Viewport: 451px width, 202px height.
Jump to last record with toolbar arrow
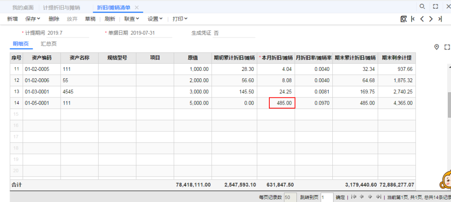(x=440, y=19)
